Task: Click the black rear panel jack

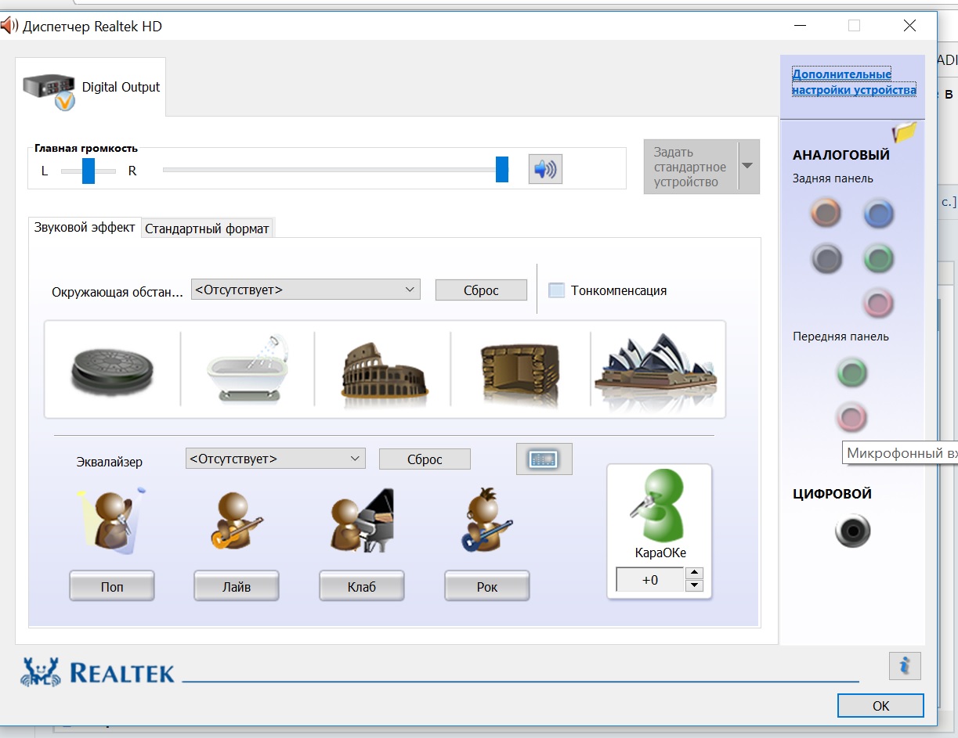Action: click(x=826, y=258)
